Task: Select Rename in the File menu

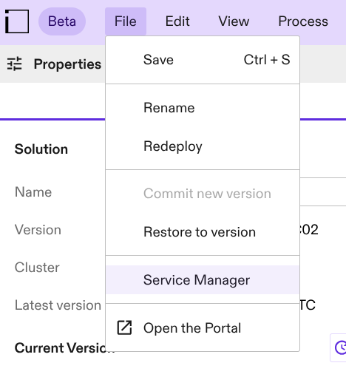Action: tap(203, 108)
